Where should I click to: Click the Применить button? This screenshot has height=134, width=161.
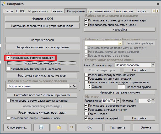(118, 127)
